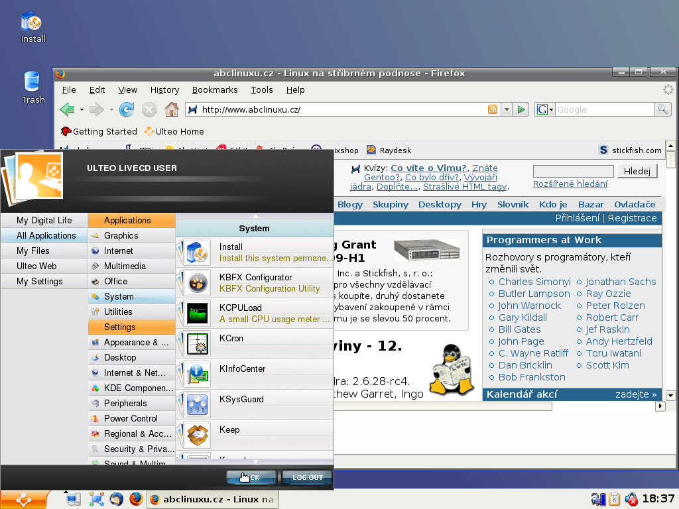Go to the Firefox Home page icon
Screen dimensions: 679x509
(x=172, y=109)
